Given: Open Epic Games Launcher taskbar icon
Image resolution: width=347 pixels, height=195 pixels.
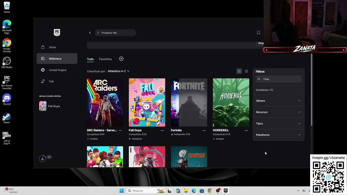Looking at the screenshot, I should [226, 191].
